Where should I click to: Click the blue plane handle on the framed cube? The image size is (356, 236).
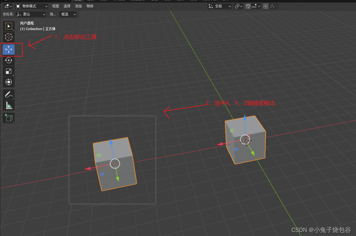coord(102,174)
